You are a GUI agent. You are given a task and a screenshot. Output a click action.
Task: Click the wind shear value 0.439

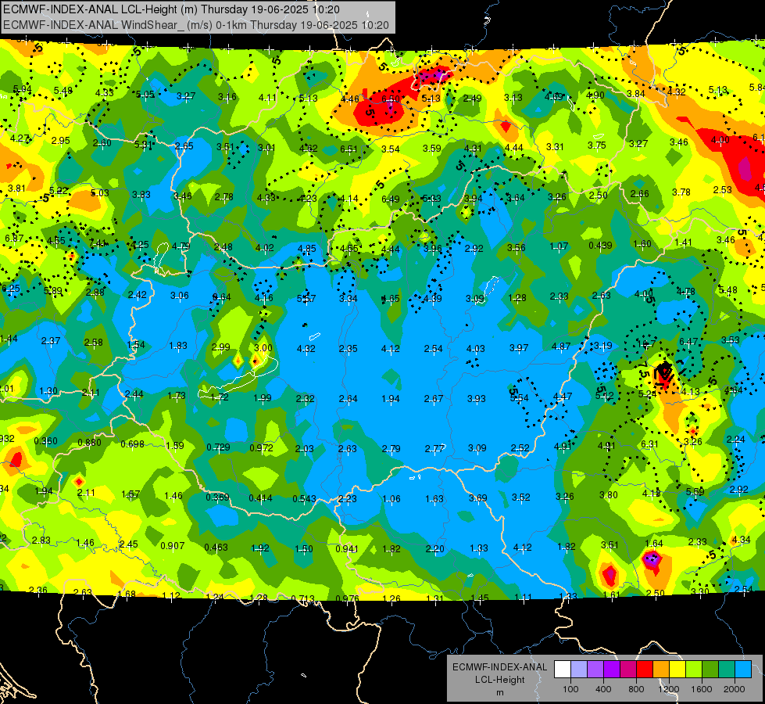point(600,246)
